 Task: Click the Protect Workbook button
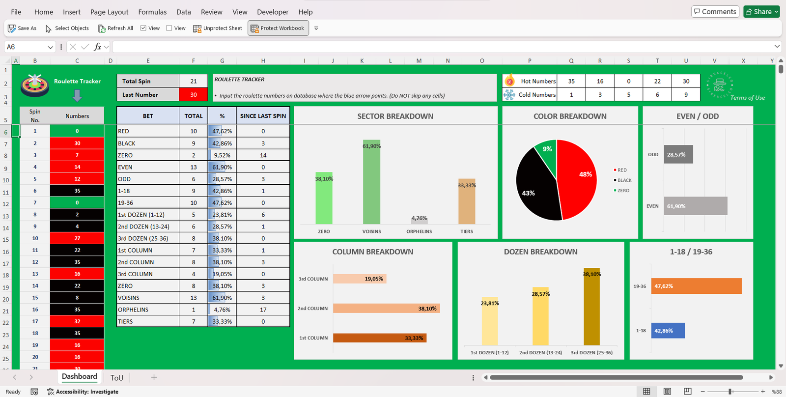coord(278,28)
